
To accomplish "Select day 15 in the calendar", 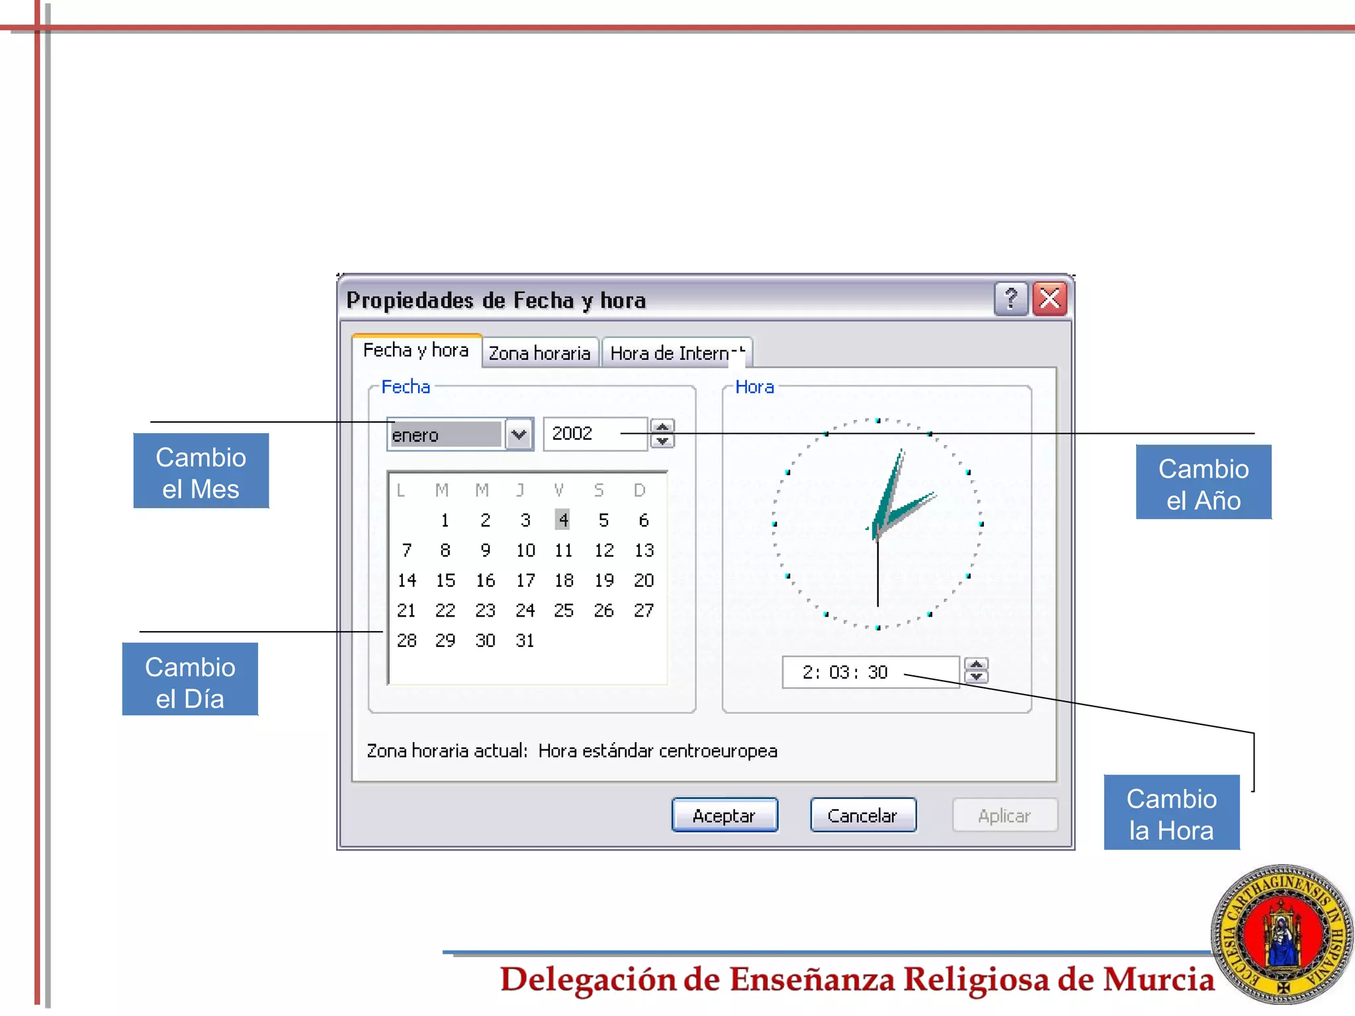I will tap(445, 580).
